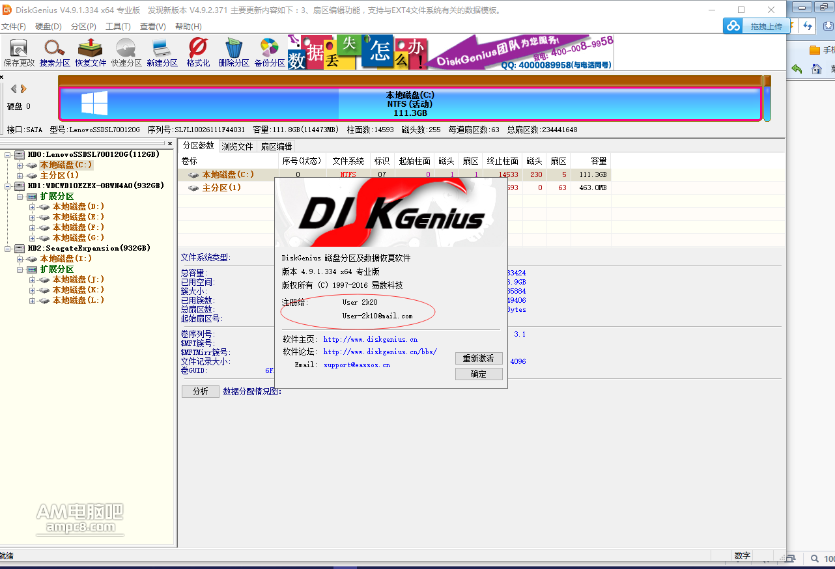Switch to the 浏览文件 tab
Image resolution: width=835 pixels, height=569 pixels.
(237, 146)
